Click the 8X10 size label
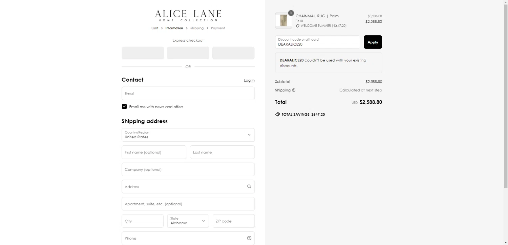The height and width of the screenshot is (245, 508). click(x=299, y=21)
